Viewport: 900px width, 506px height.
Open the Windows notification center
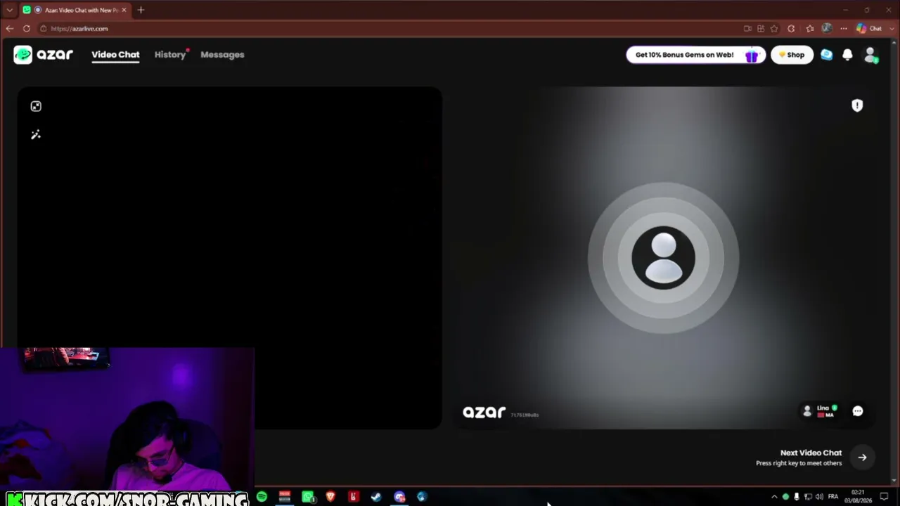click(x=885, y=497)
